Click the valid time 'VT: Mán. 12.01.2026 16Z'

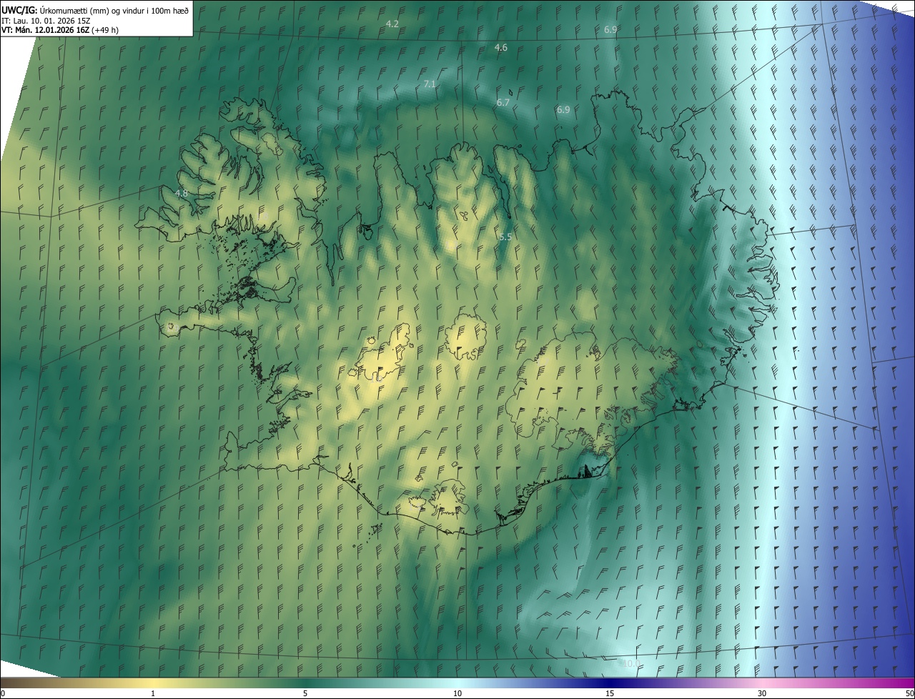click(45, 30)
